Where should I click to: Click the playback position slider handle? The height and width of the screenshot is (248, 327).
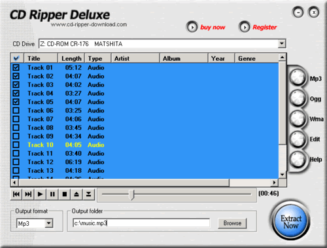click(x=131, y=194)
